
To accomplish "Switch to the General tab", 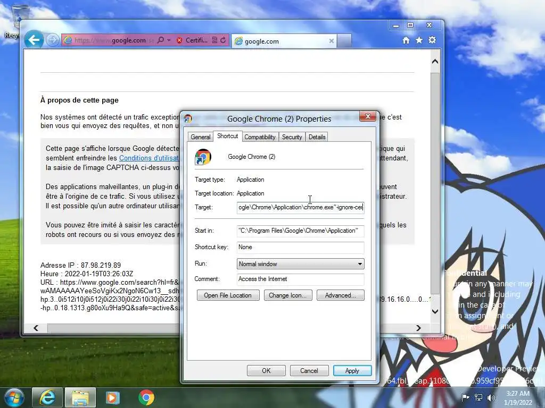I will (201, 137).
